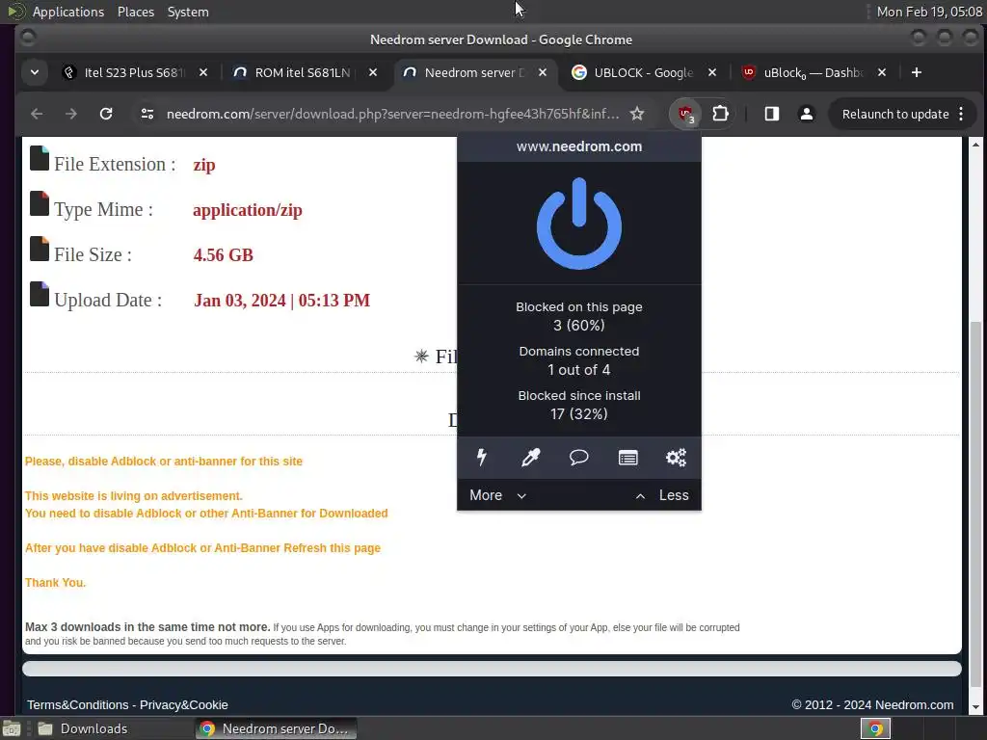This screenshot has height=740, width=987.
Task: Close the ROM itel S681LN tab
Action: click(x=373, y=72)
